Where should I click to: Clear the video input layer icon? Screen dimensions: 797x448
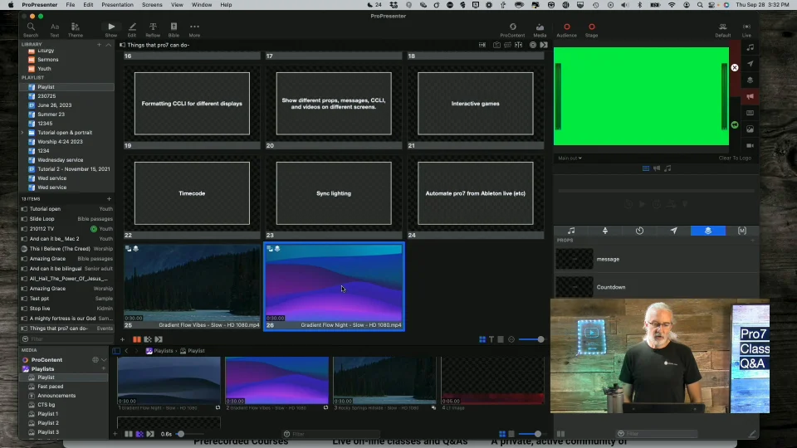click(x=751, y=145)
